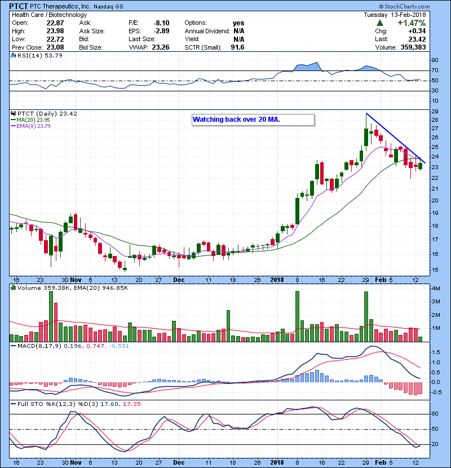
Task: Click the percent change +1.47%
Action: click(x=412, y=23)
